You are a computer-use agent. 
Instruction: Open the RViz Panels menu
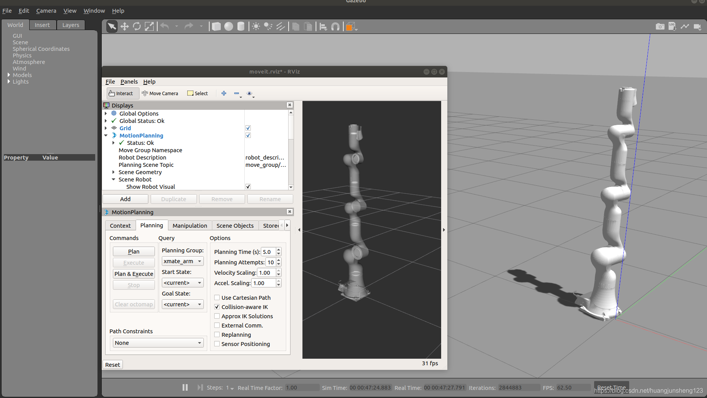[x=129, y=82]
